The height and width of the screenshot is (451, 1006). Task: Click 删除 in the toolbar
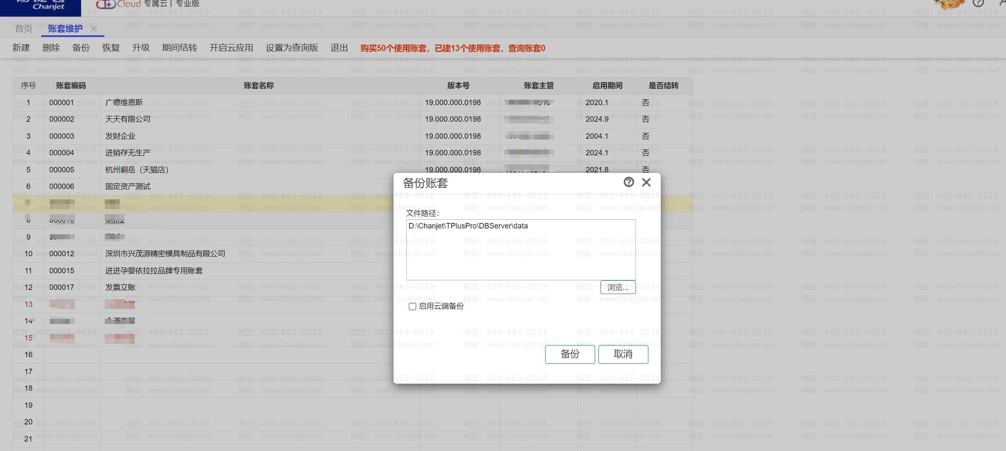51,48
